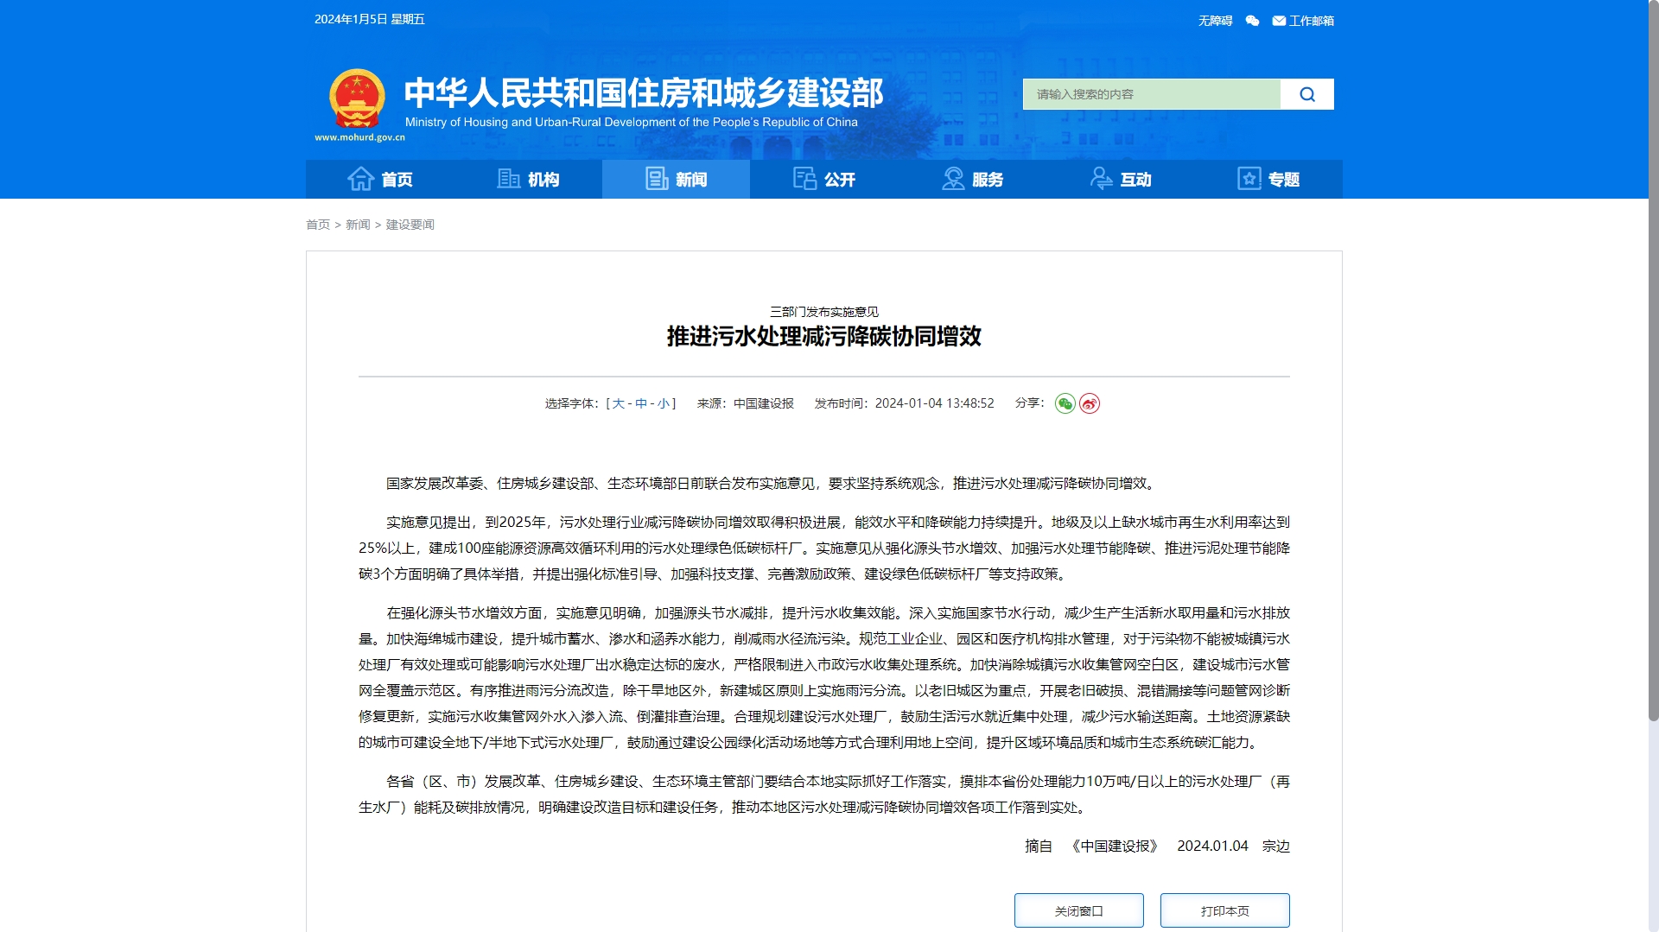Screen dimensions: 1659x932
Task: Set font size to 中
Action: pos(640,403)
